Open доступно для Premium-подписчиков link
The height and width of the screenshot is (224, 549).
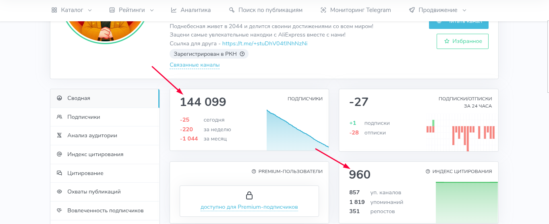[249, 207]
